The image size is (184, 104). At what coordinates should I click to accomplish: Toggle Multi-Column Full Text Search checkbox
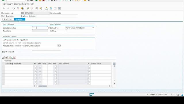coord(4,43)
